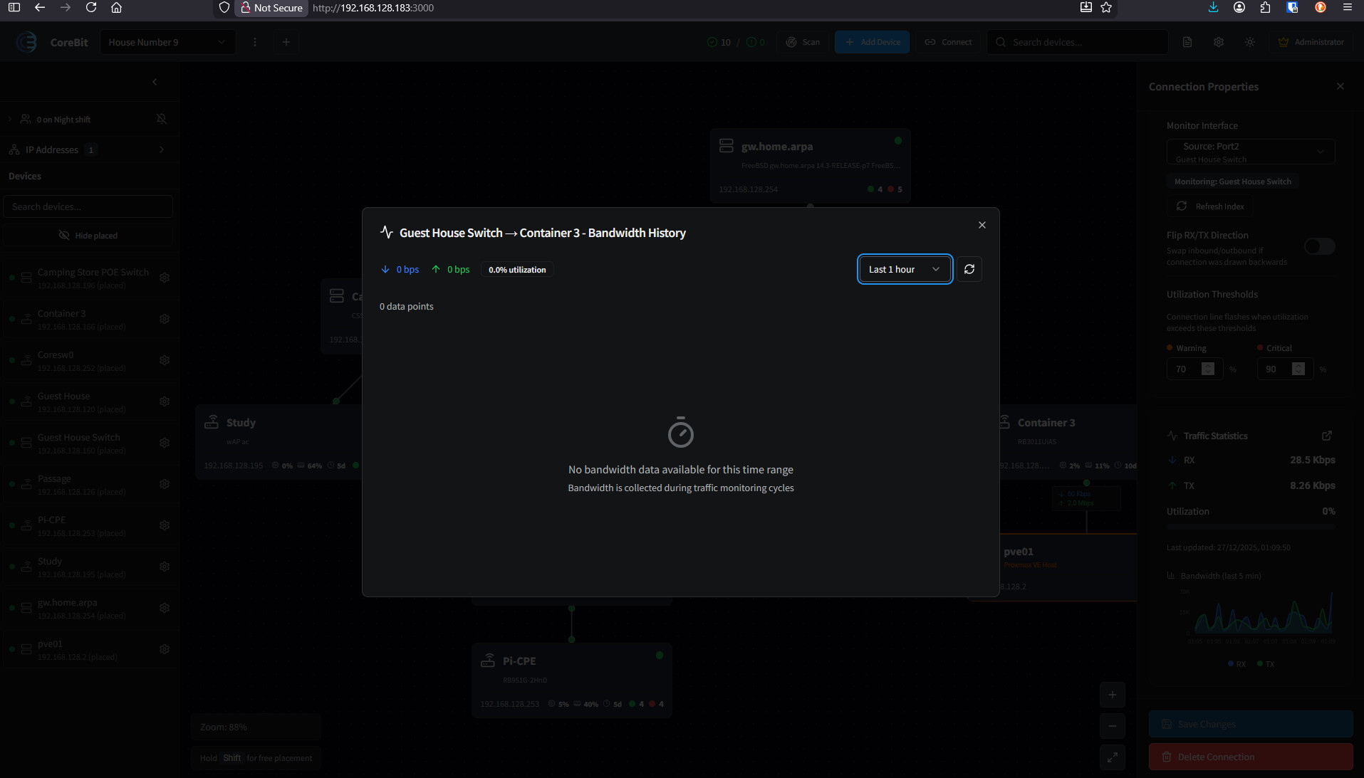The width and height of the screenshot is (1364, 778).
Task: Open settings for Camping Store POE Switch
Action: tap(165, 278)
